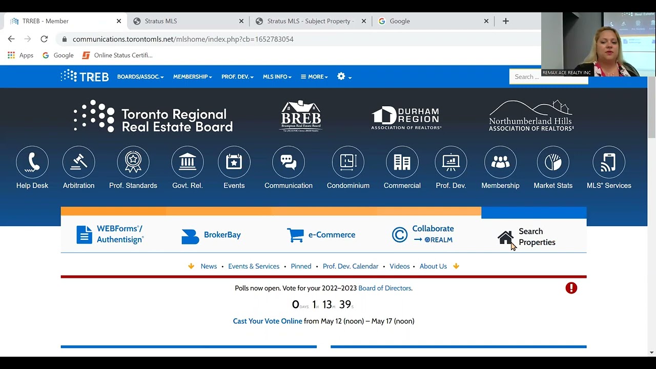The height and width of the screenshot is (369, 656).
Task: Open the Help Desk phone icon
Action: pyautogui.click(x=32, y=162)
